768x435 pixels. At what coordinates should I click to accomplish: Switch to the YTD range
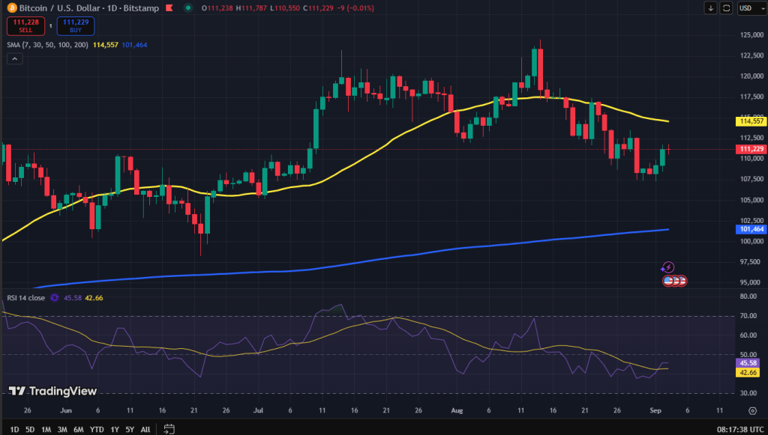[x=97, y=429]
